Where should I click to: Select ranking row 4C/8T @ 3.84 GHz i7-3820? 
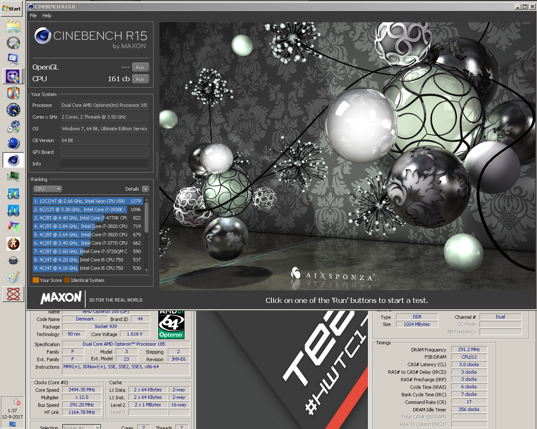88,226
